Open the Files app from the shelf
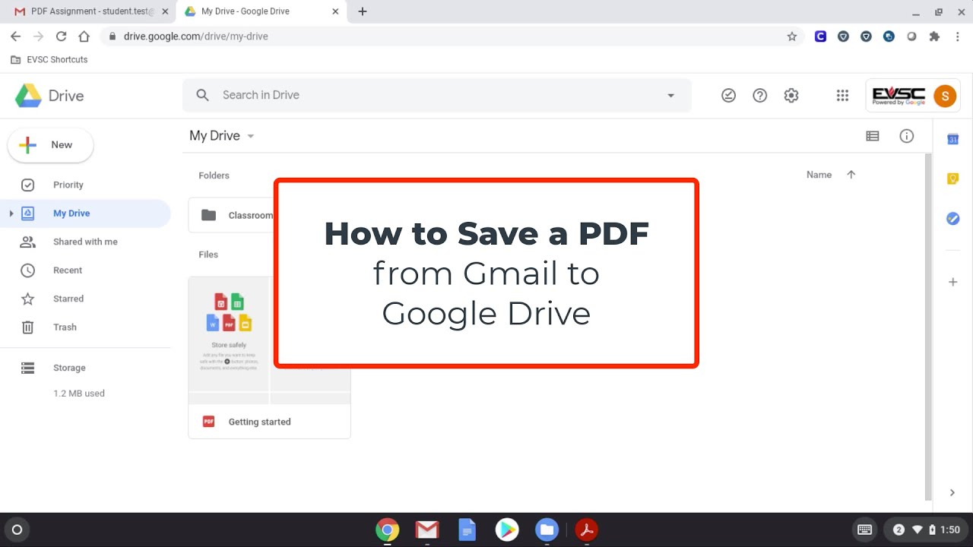This screenshot has height=547, width=973. pyautogui.click(x=547, y=530)
